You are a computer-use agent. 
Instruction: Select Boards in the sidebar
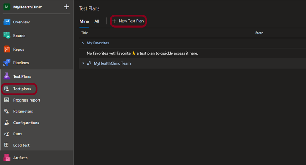pyautogui.click(x=19, y=36)
